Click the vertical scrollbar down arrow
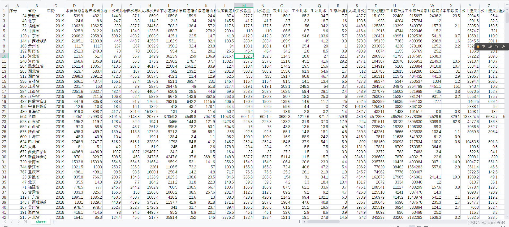Screen dimensions: 509x227 pos(507,216)
